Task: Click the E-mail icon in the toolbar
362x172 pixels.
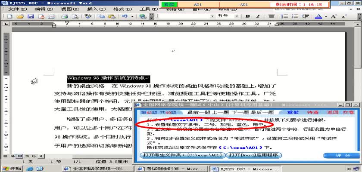Action: point(51,16)
